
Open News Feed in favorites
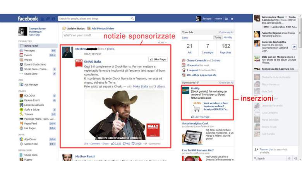click(x=38, y=46)
